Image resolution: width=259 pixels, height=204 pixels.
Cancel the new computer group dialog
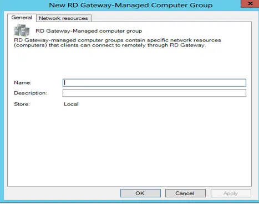[x=185, y=193]
